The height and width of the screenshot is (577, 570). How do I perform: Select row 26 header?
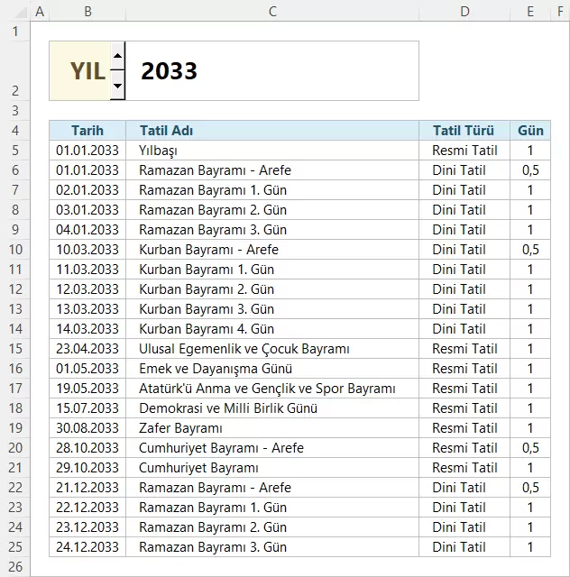(15, 567)
